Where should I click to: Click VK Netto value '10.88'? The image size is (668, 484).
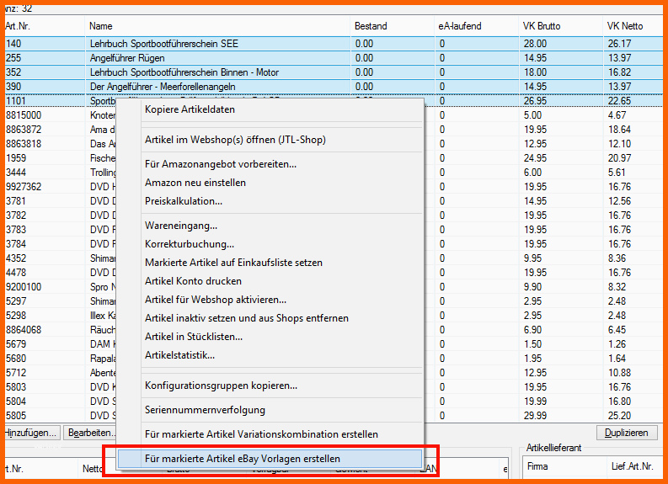click(620, 373)
